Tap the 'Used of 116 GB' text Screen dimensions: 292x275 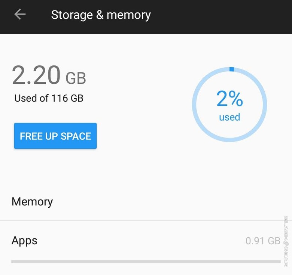tap(49, 98)
